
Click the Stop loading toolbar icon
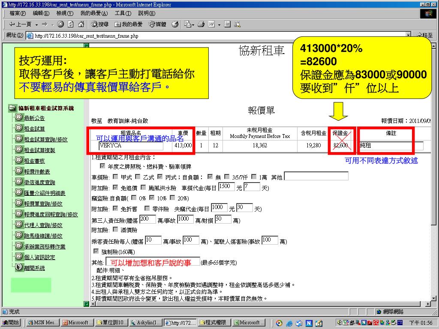(60, 24)
